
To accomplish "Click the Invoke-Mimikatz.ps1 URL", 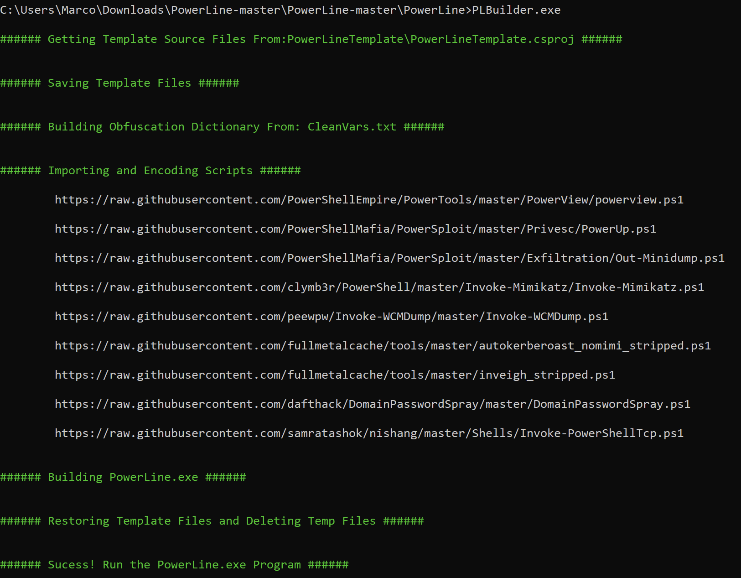I will [x=379, y=287].
